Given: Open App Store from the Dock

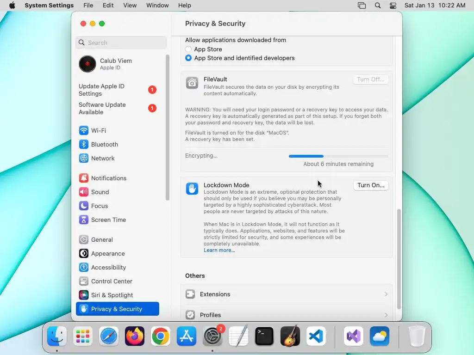Looking at the screenshot, I should click(187, 336).
